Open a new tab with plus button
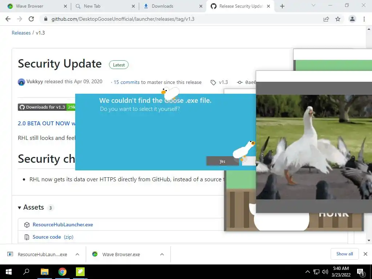Image resolution: width=372 pixels, height=279 pixels. click(x=282, y=6)
